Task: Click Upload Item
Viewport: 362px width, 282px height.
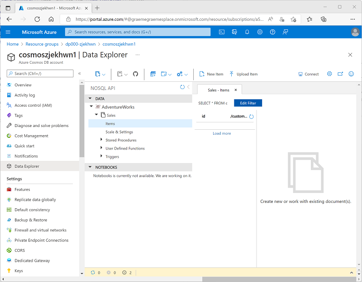Action: 243,74
